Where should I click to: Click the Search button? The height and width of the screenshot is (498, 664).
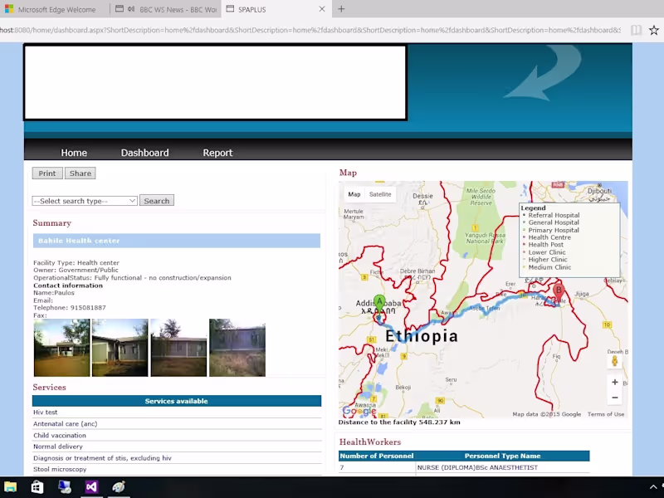point(157,201)
